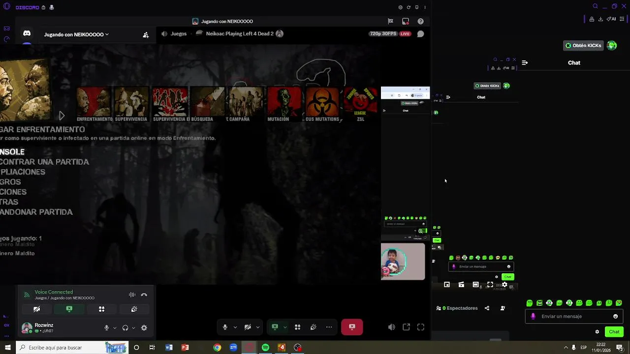The height and width of the screenshot is (354, 630).
Task: Click the Juegos voice channel speaker icon
Action: coord(164,34)
